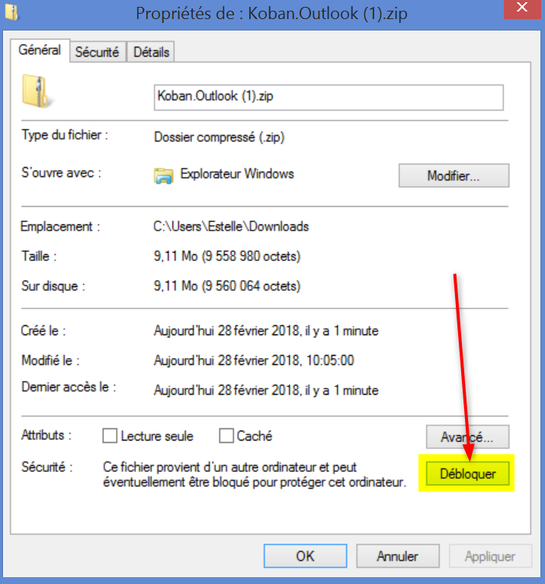Click the Emplacement : label
The width and height of the screenshot is (545, 584).
(x=60, y=227)
